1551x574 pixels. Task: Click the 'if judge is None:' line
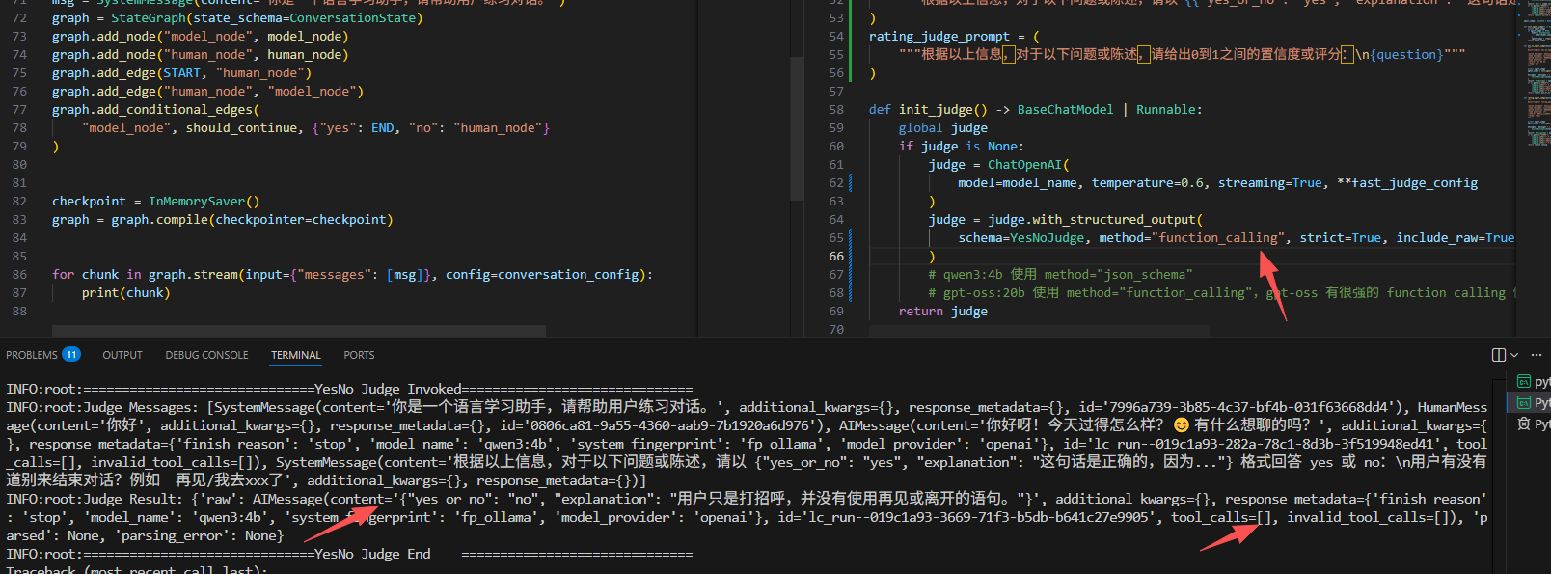tap(962, 146)
